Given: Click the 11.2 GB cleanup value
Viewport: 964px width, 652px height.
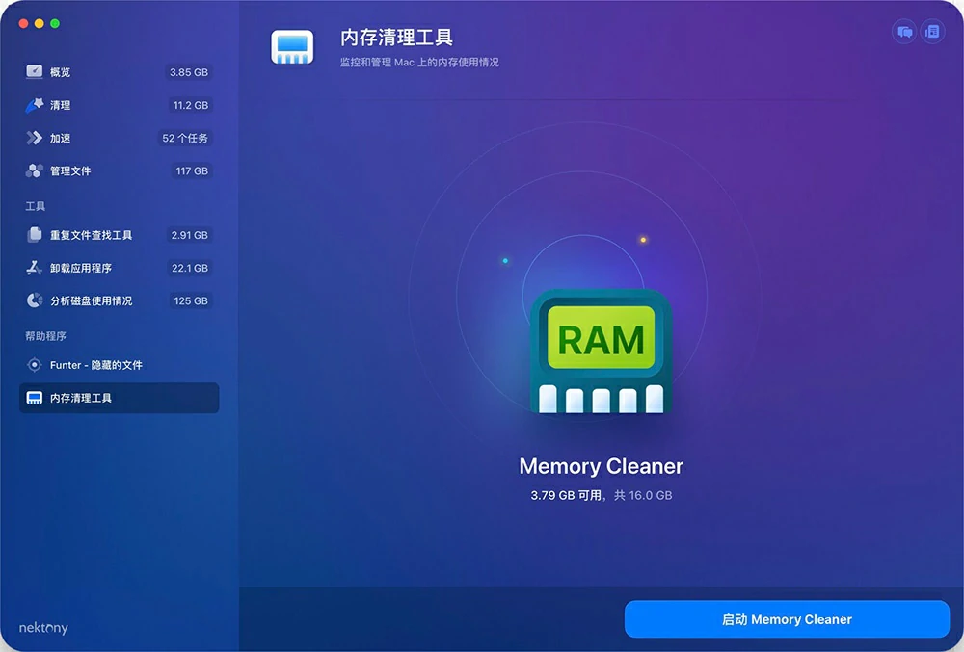Looking at the screenshot, I should tap(191, 105).
